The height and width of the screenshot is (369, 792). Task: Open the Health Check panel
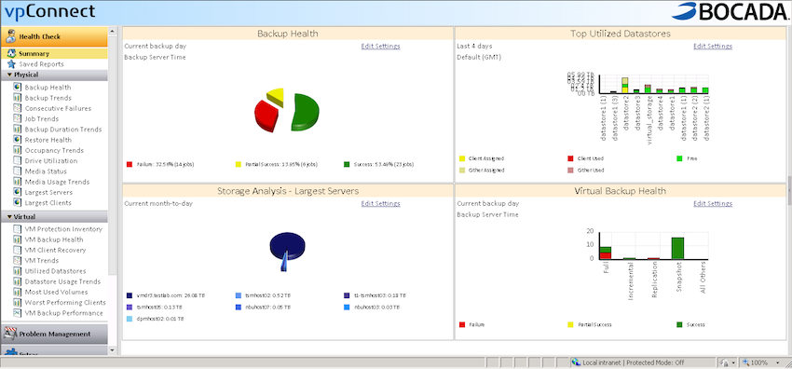(x=54, y=36)
